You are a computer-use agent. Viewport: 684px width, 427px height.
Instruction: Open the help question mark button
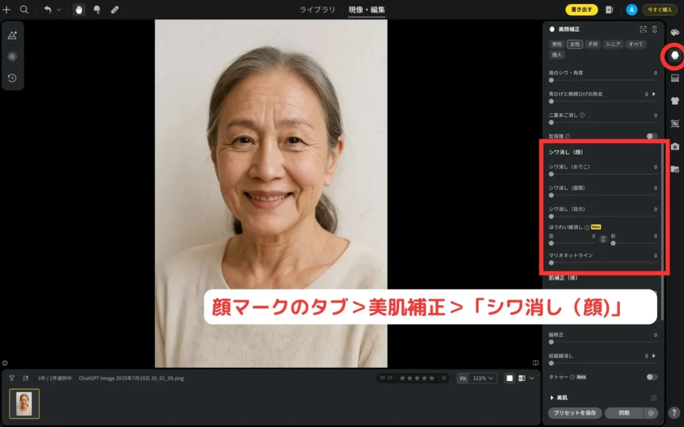pyautogui.click(x=674, y=413)
